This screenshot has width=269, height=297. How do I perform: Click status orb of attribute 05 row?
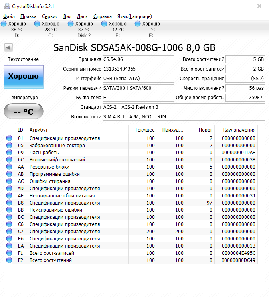click(9, 145)
